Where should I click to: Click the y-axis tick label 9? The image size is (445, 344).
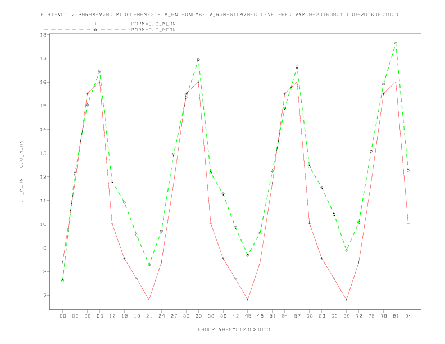[x=45, y=248]
